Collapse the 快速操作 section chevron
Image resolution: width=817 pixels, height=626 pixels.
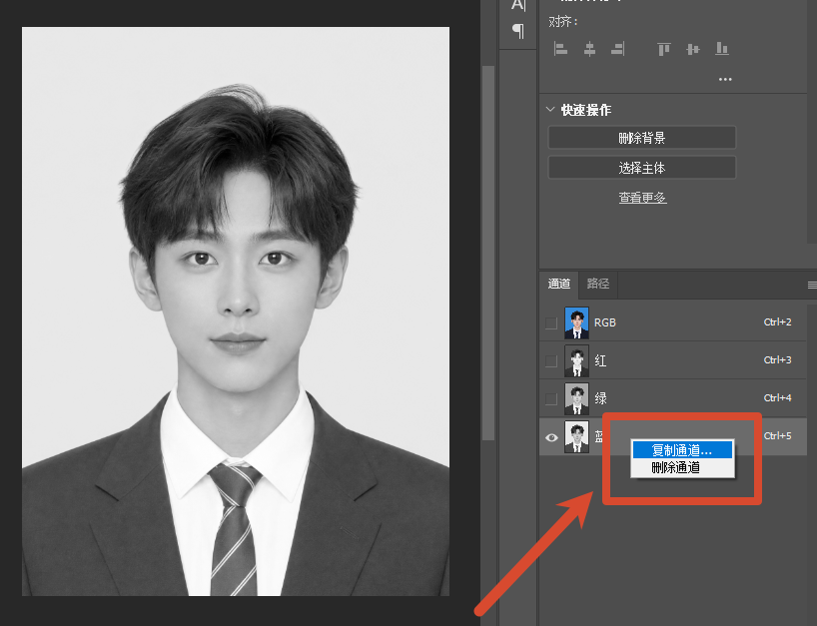[x=550, y=110]
